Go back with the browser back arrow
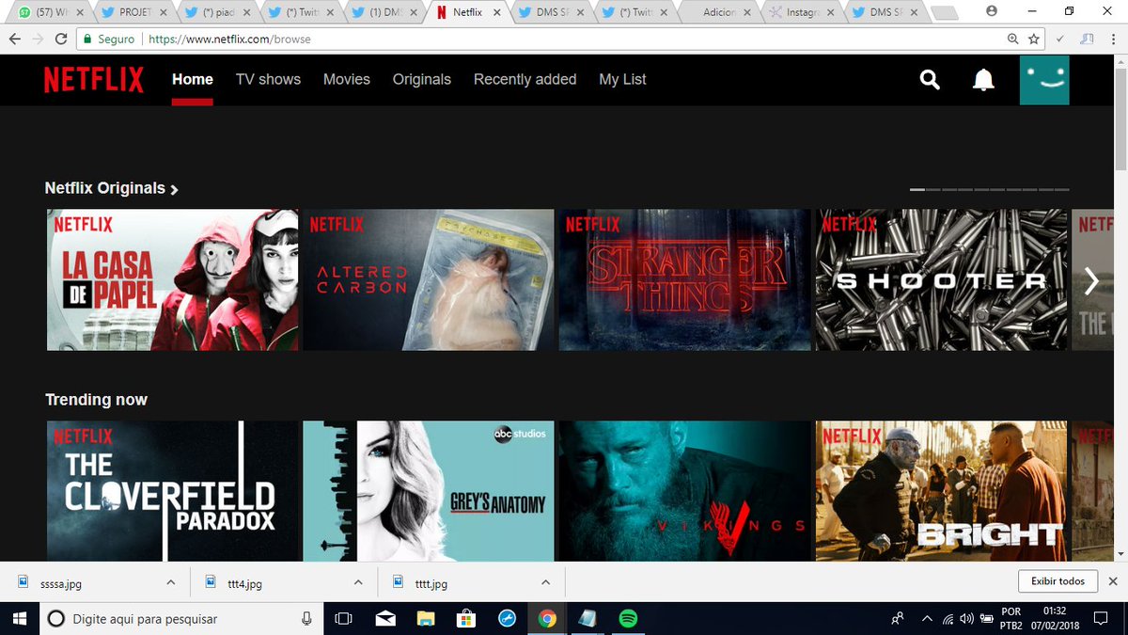1128x635 pixels. click(x=15, y=40)
